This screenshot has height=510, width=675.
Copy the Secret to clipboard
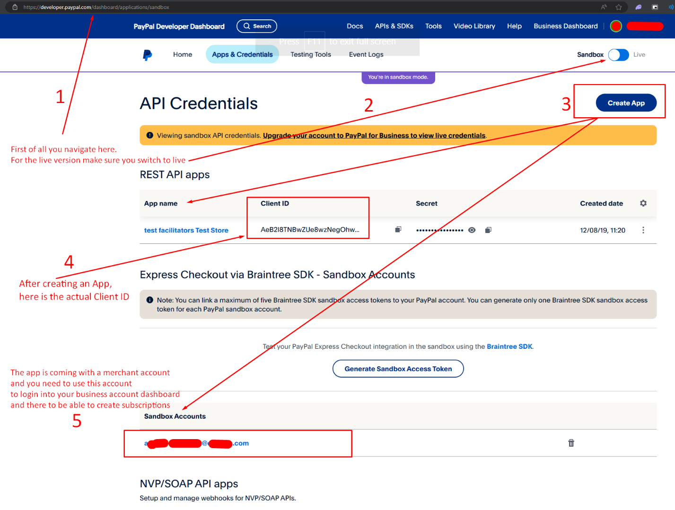(x=488, y=230)
